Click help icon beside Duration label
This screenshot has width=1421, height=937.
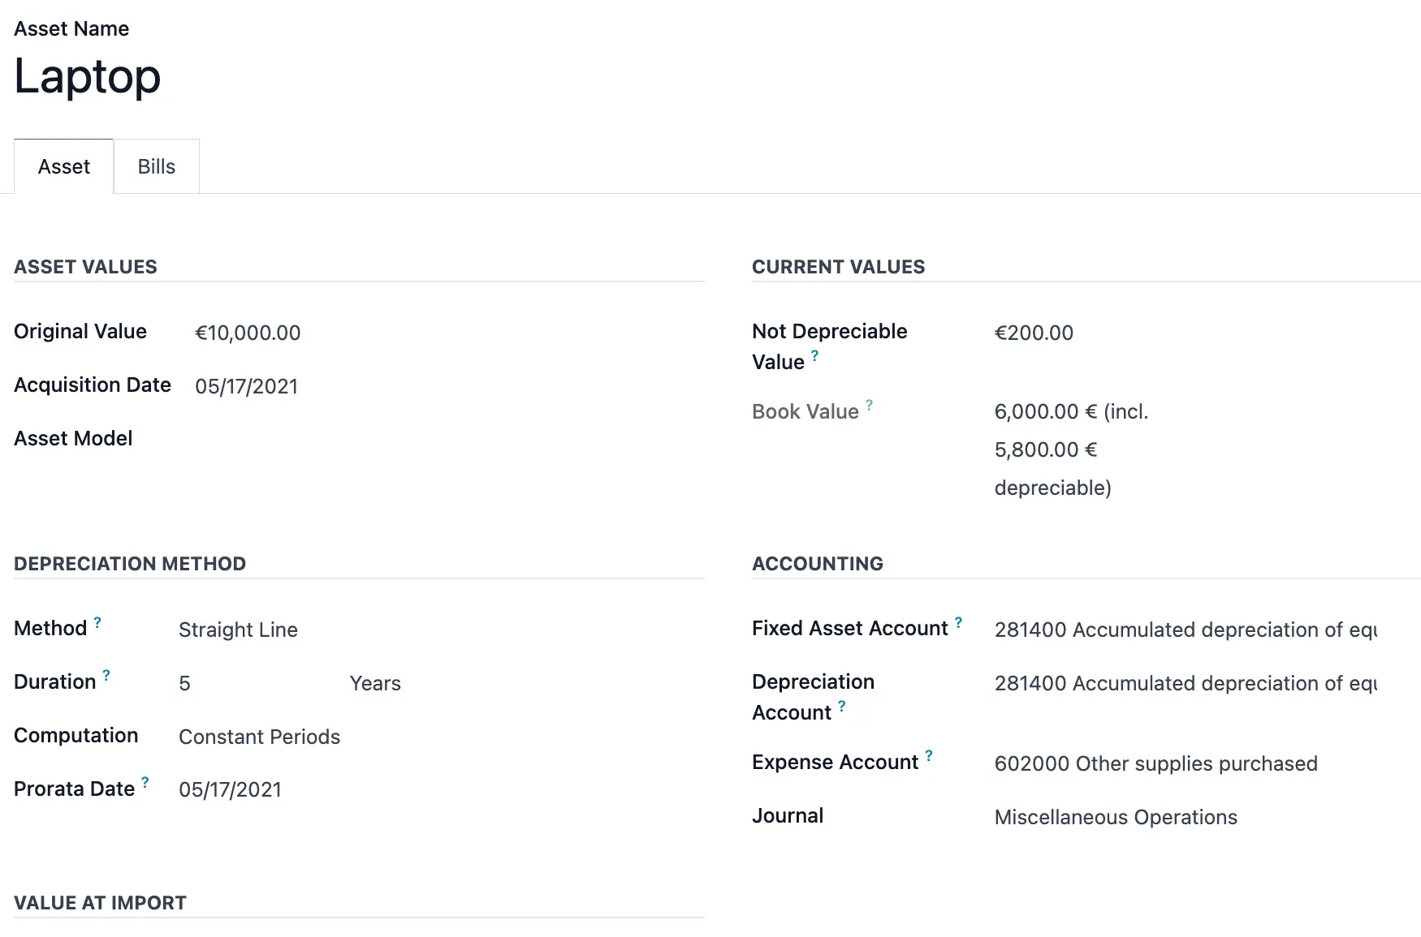click(x=106, y=675)
